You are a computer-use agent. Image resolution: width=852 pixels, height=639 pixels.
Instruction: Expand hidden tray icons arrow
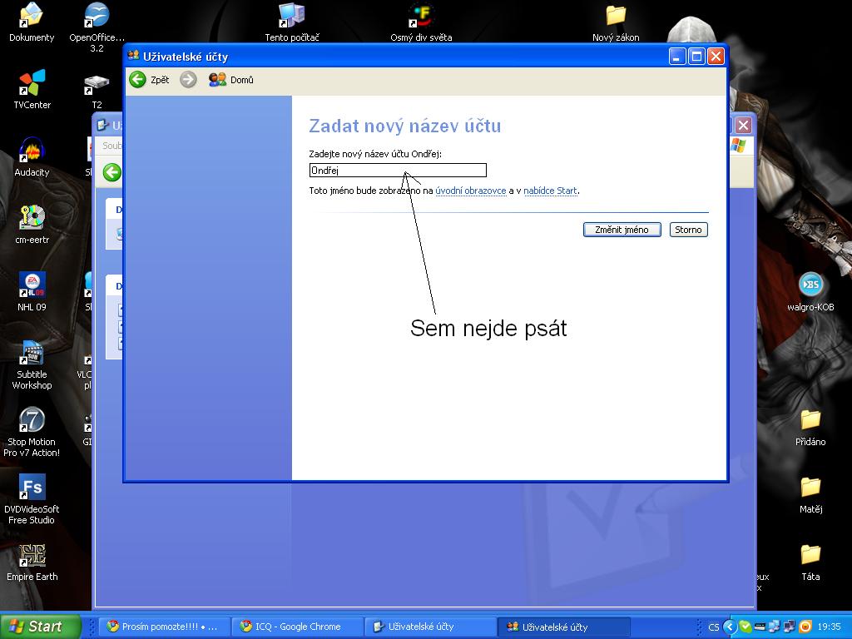[729, 627]
